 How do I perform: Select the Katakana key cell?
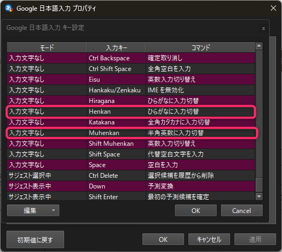point(116,122)
